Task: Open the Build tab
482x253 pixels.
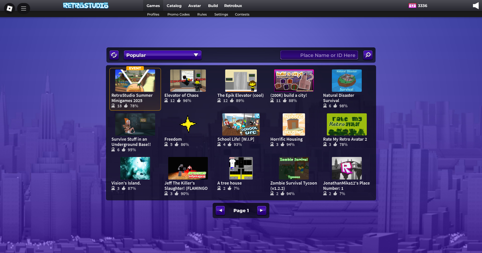Action: 213,6
